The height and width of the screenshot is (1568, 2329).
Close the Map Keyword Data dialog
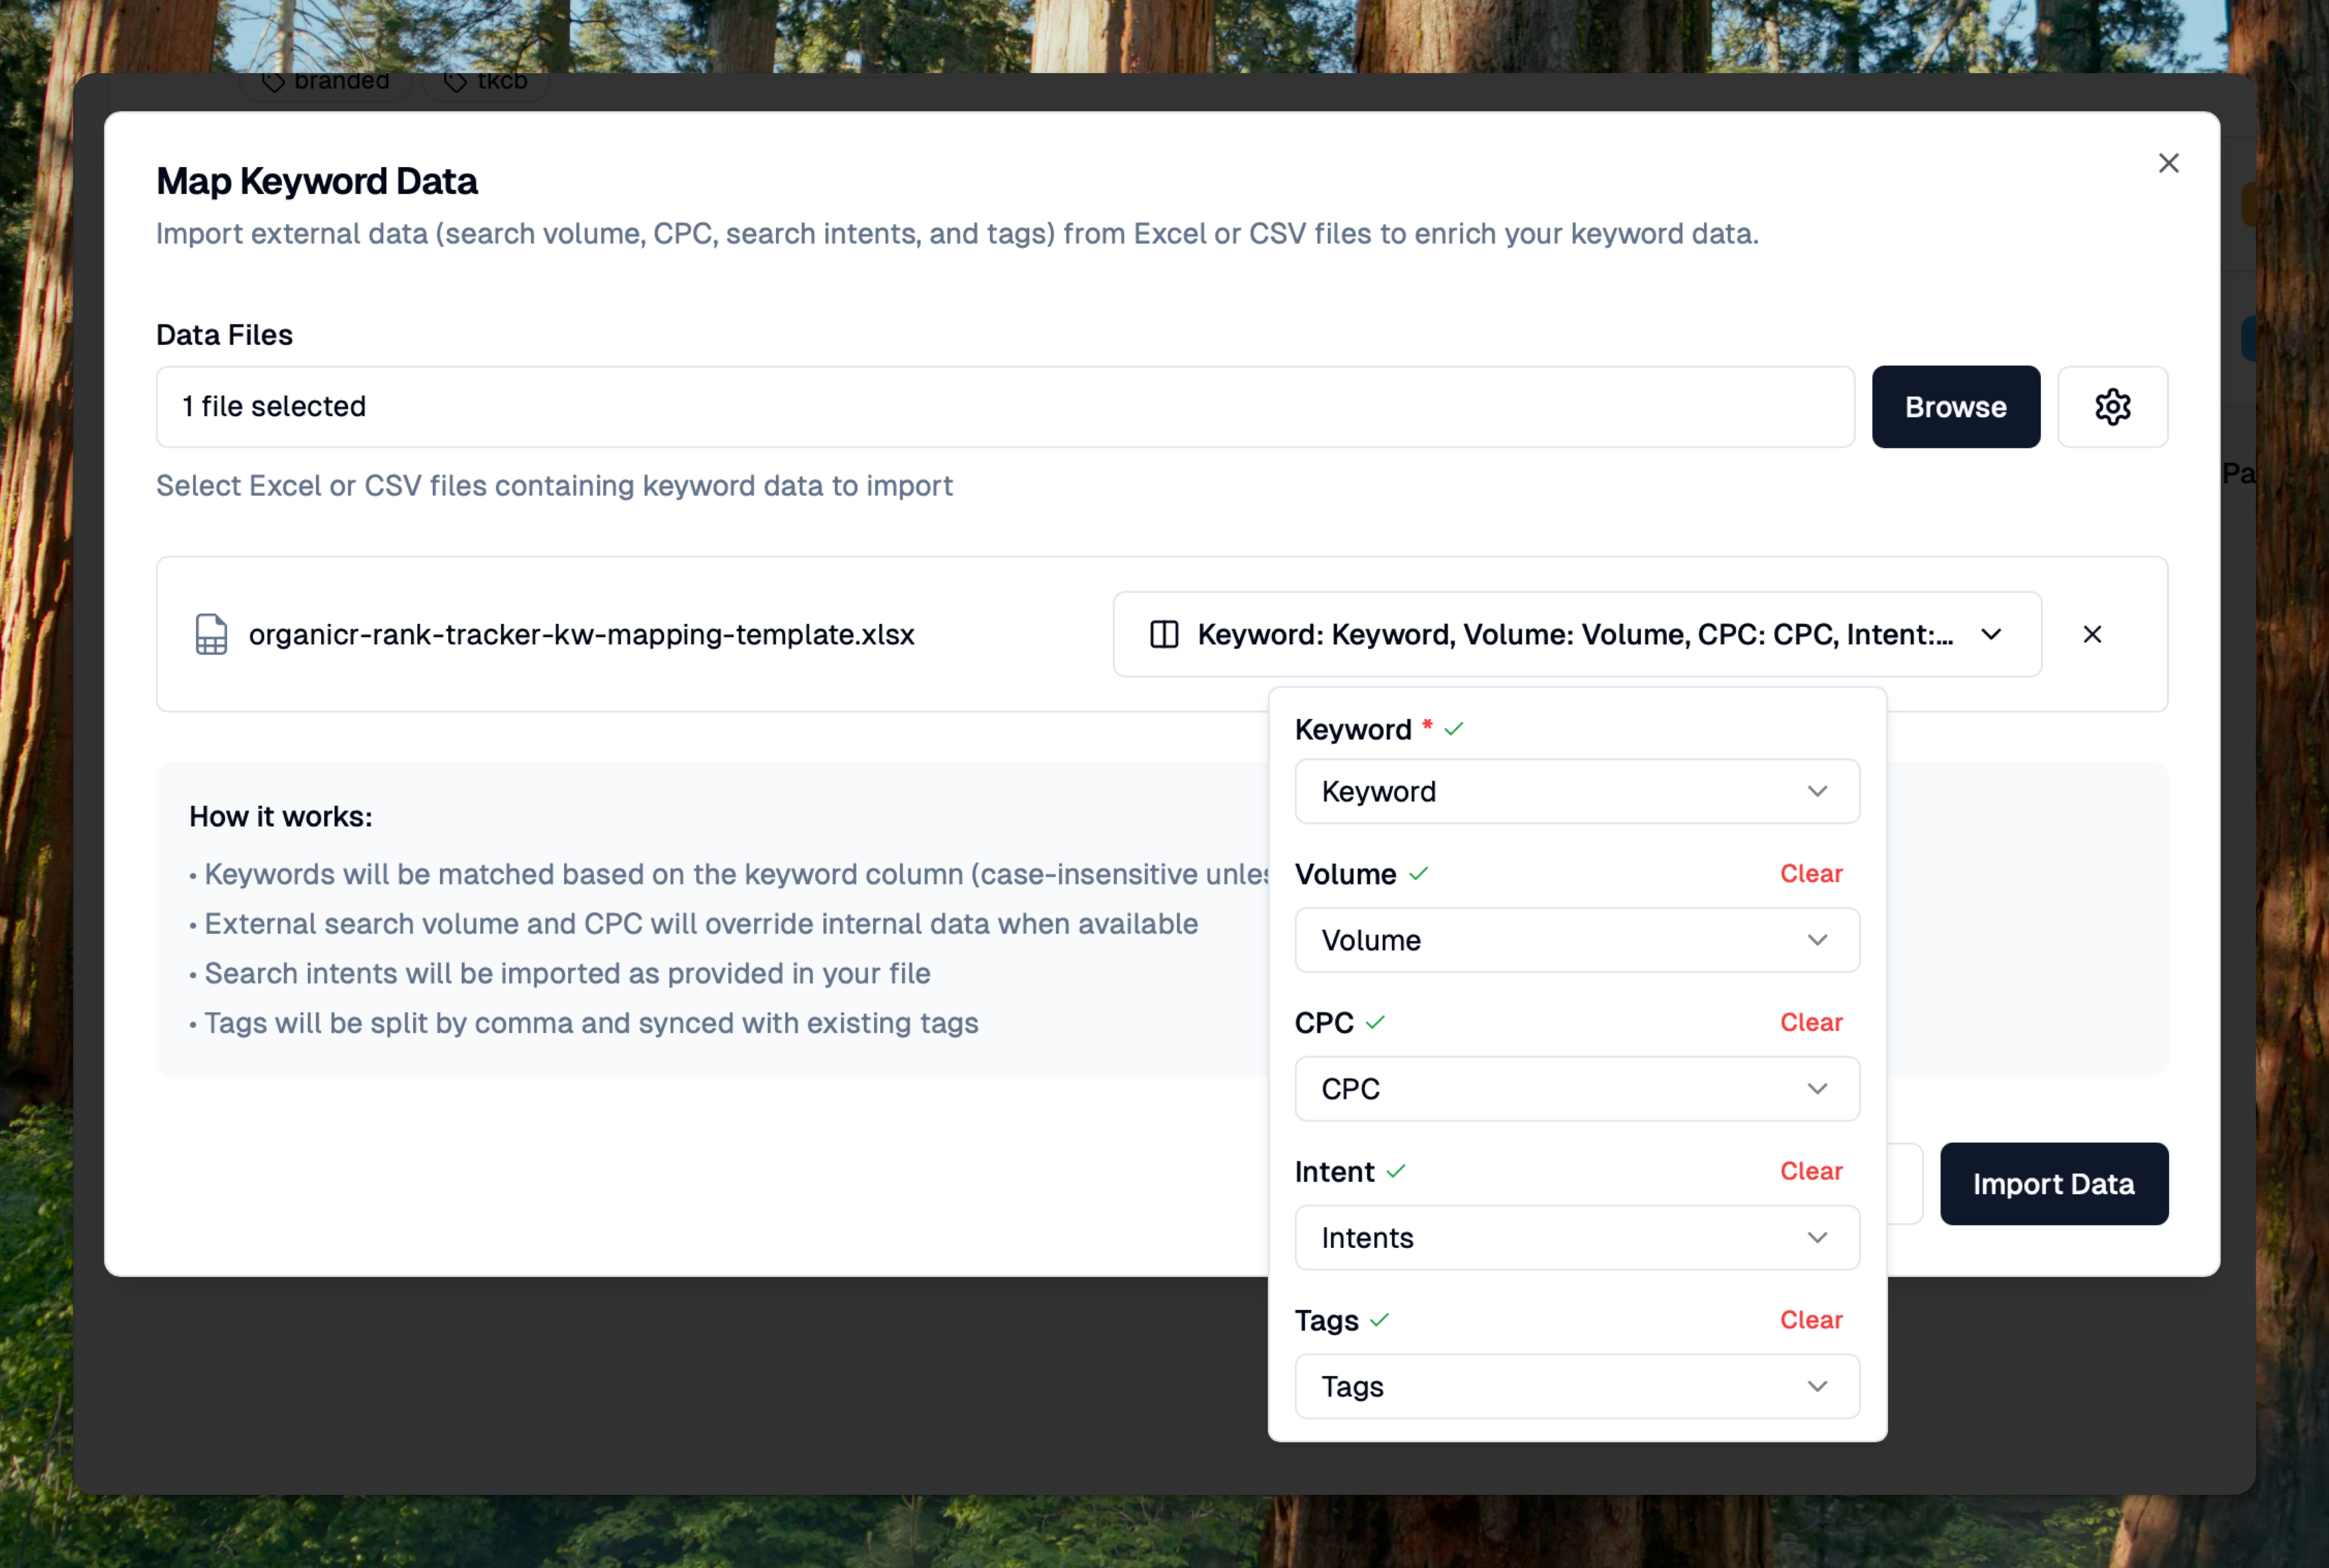click(x=2168, y=163)
